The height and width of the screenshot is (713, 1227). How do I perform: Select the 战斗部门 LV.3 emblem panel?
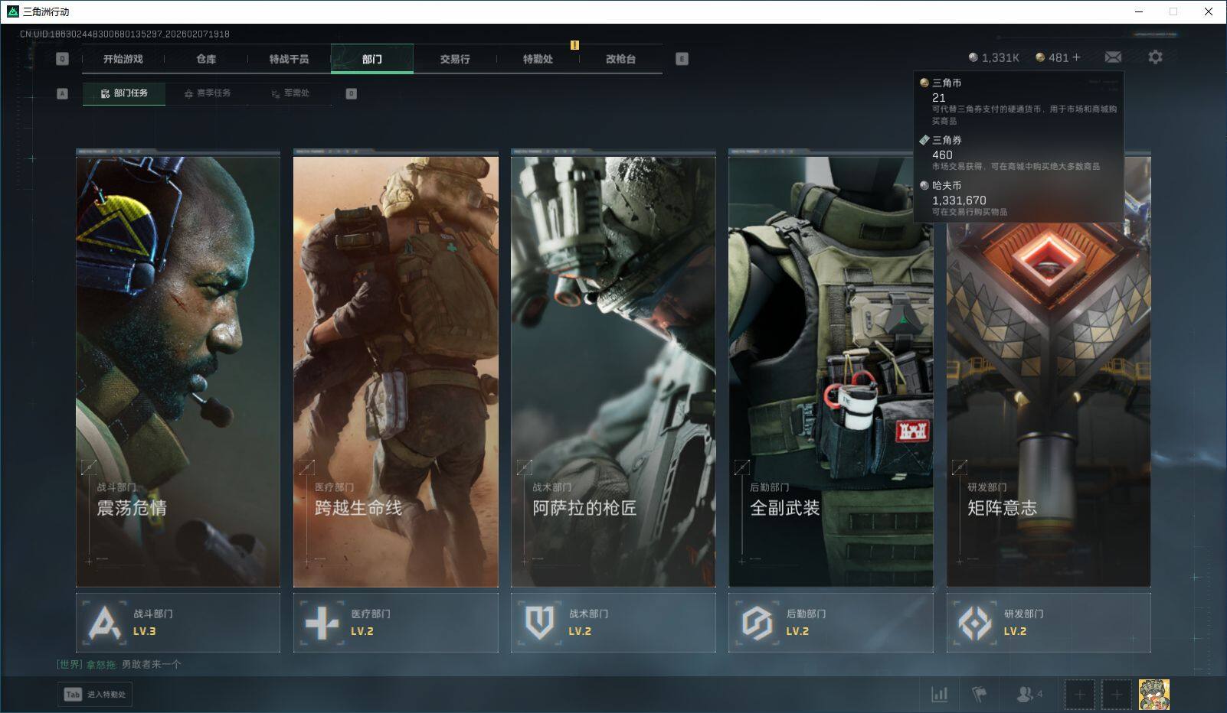(178, 623)
